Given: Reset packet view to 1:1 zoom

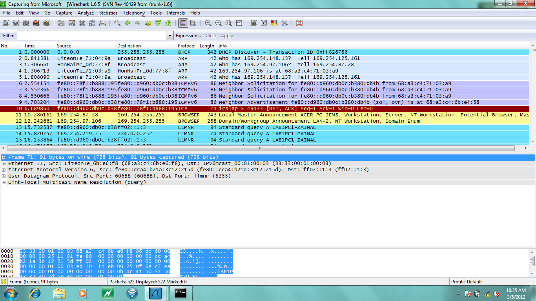Looking at the screenshot, I should click(229, 23).
